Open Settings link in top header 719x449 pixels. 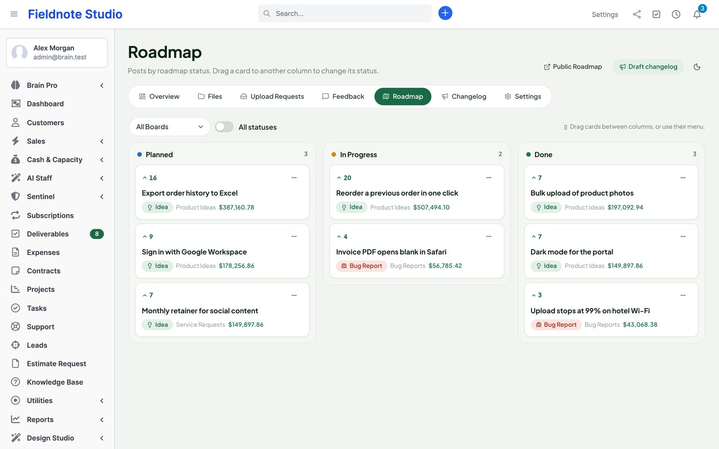click(x=604, y=14)
